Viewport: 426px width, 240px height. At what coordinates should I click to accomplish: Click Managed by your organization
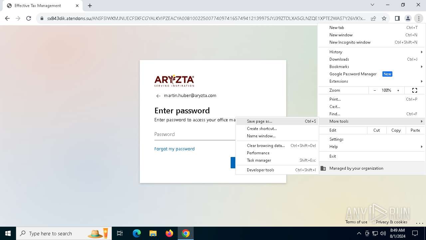(372, 168)
